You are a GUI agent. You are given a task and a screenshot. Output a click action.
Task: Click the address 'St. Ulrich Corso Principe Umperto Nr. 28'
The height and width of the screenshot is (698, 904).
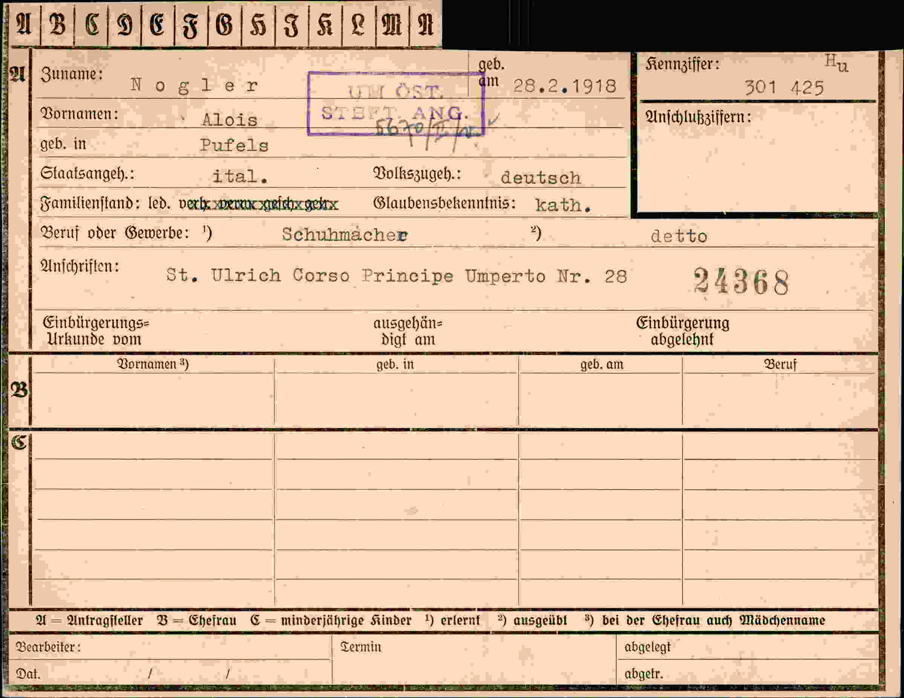pyautogui.click(x=397, y=275)
